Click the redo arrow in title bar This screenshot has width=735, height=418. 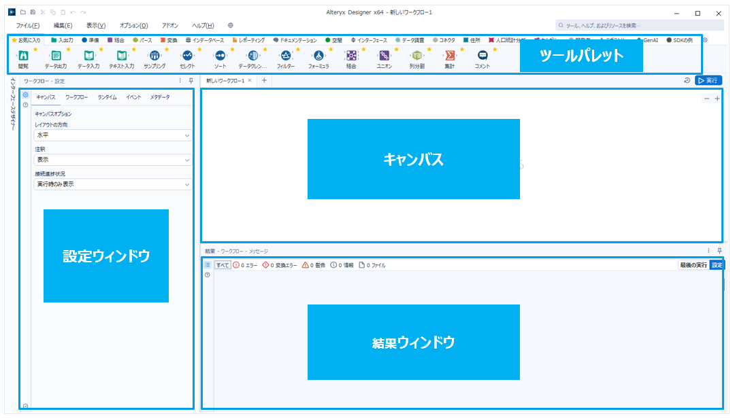click(x=83, y=12)
